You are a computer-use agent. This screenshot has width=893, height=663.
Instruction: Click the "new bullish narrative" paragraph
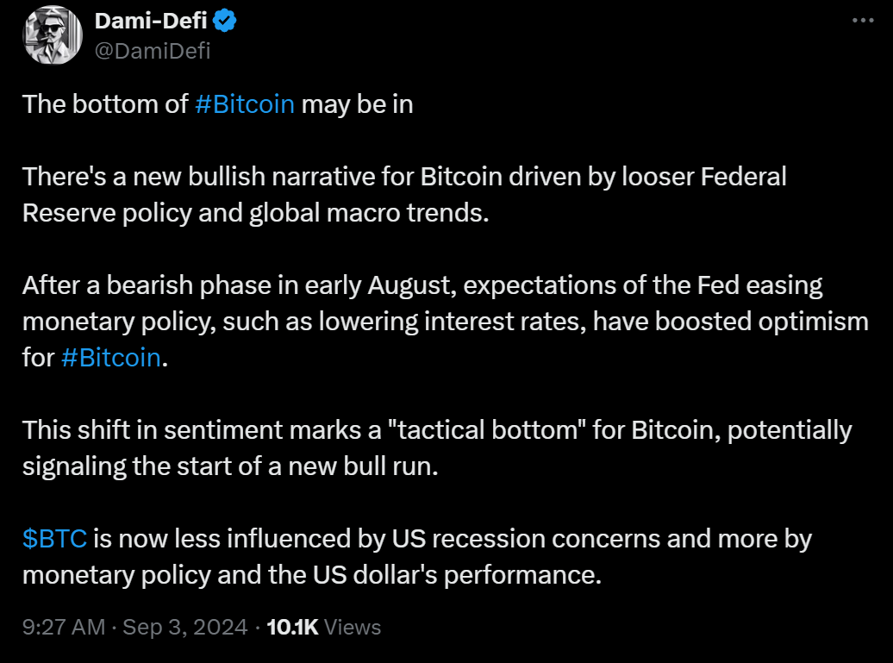[x=403, y=177]
